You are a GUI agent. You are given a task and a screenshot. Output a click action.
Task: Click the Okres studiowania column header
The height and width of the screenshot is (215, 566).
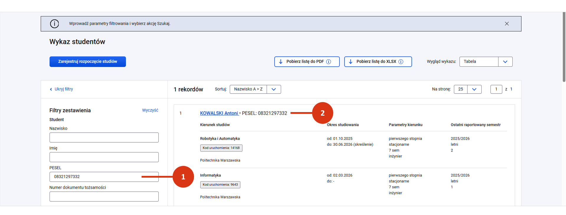coord(343,125)
